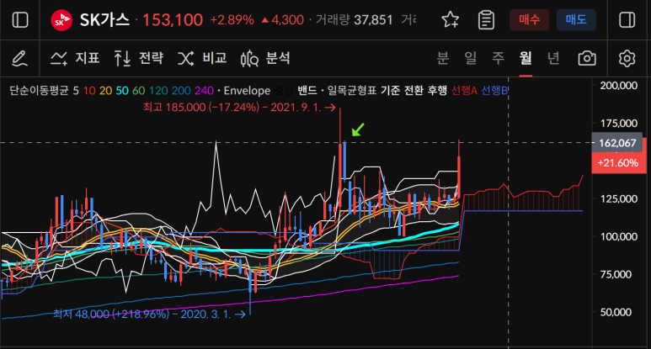Click the 매도 sell button

click(576, 19)
